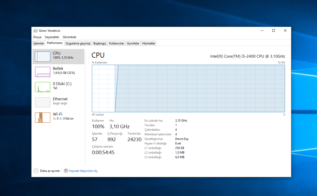
Task: Click the large CPU heading
Action: click(98, 55)
